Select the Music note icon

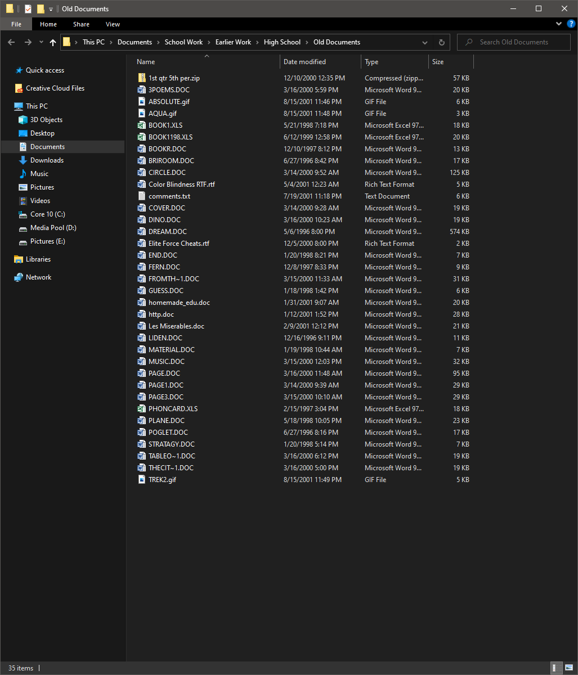pyautogui.click(x=23, y=174)
